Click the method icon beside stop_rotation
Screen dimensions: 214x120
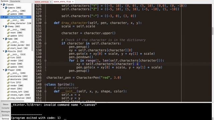(8, 98)
